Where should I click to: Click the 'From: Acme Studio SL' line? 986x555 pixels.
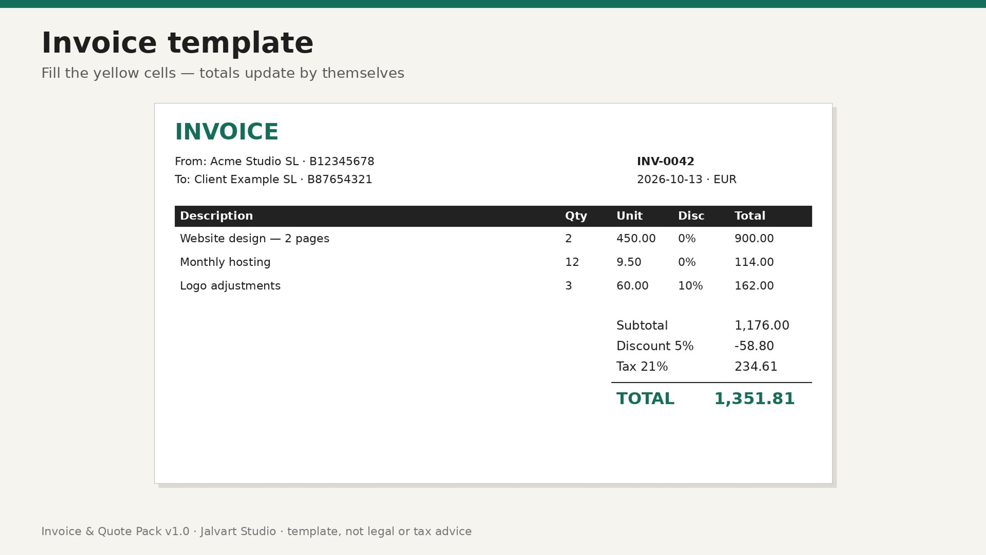click(274, 161)
